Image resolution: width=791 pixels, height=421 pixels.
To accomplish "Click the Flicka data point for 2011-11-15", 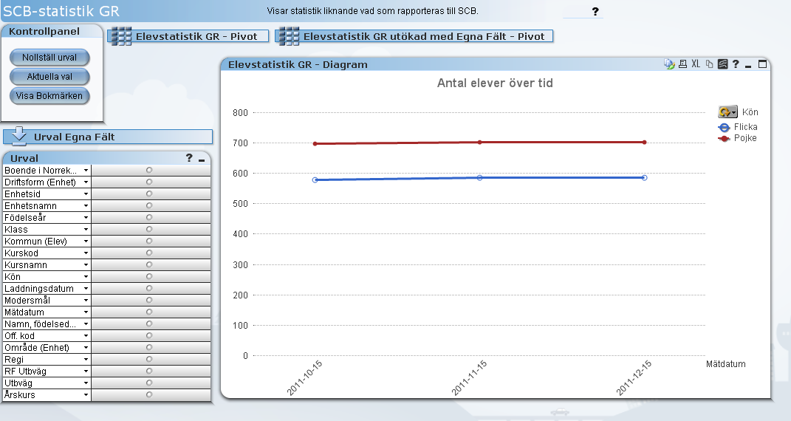I will (480, 178).
